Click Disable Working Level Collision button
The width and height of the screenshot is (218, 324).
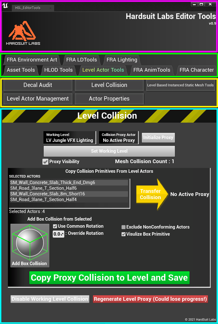coord(50,299)
